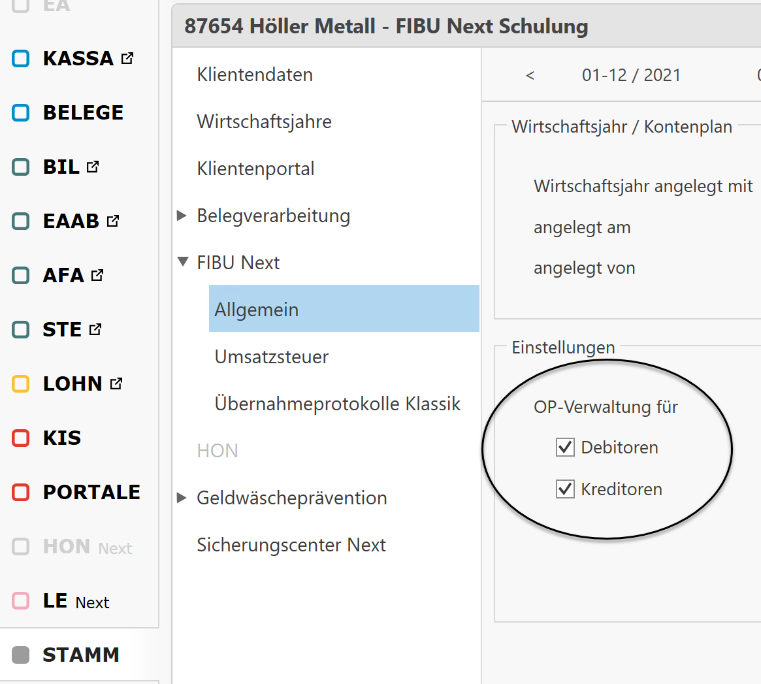Click the 01-12 / 2021 period label
This screenshot has width=761, height=684.
point(631,75)
